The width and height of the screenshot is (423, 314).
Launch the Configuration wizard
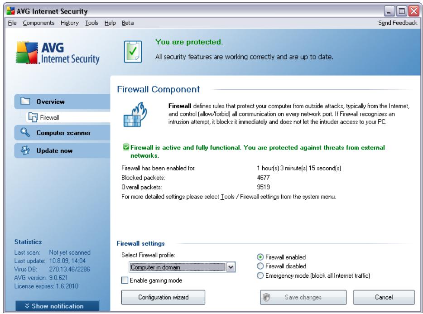(x=163, y=297)
